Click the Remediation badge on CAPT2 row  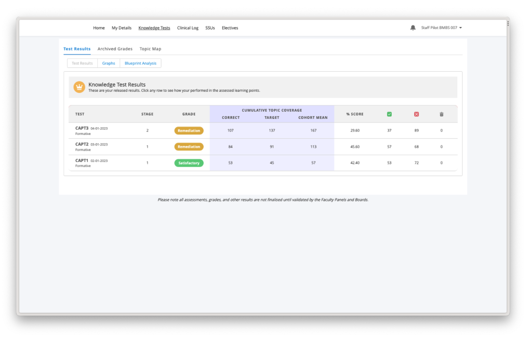click(x=189, y=146)
